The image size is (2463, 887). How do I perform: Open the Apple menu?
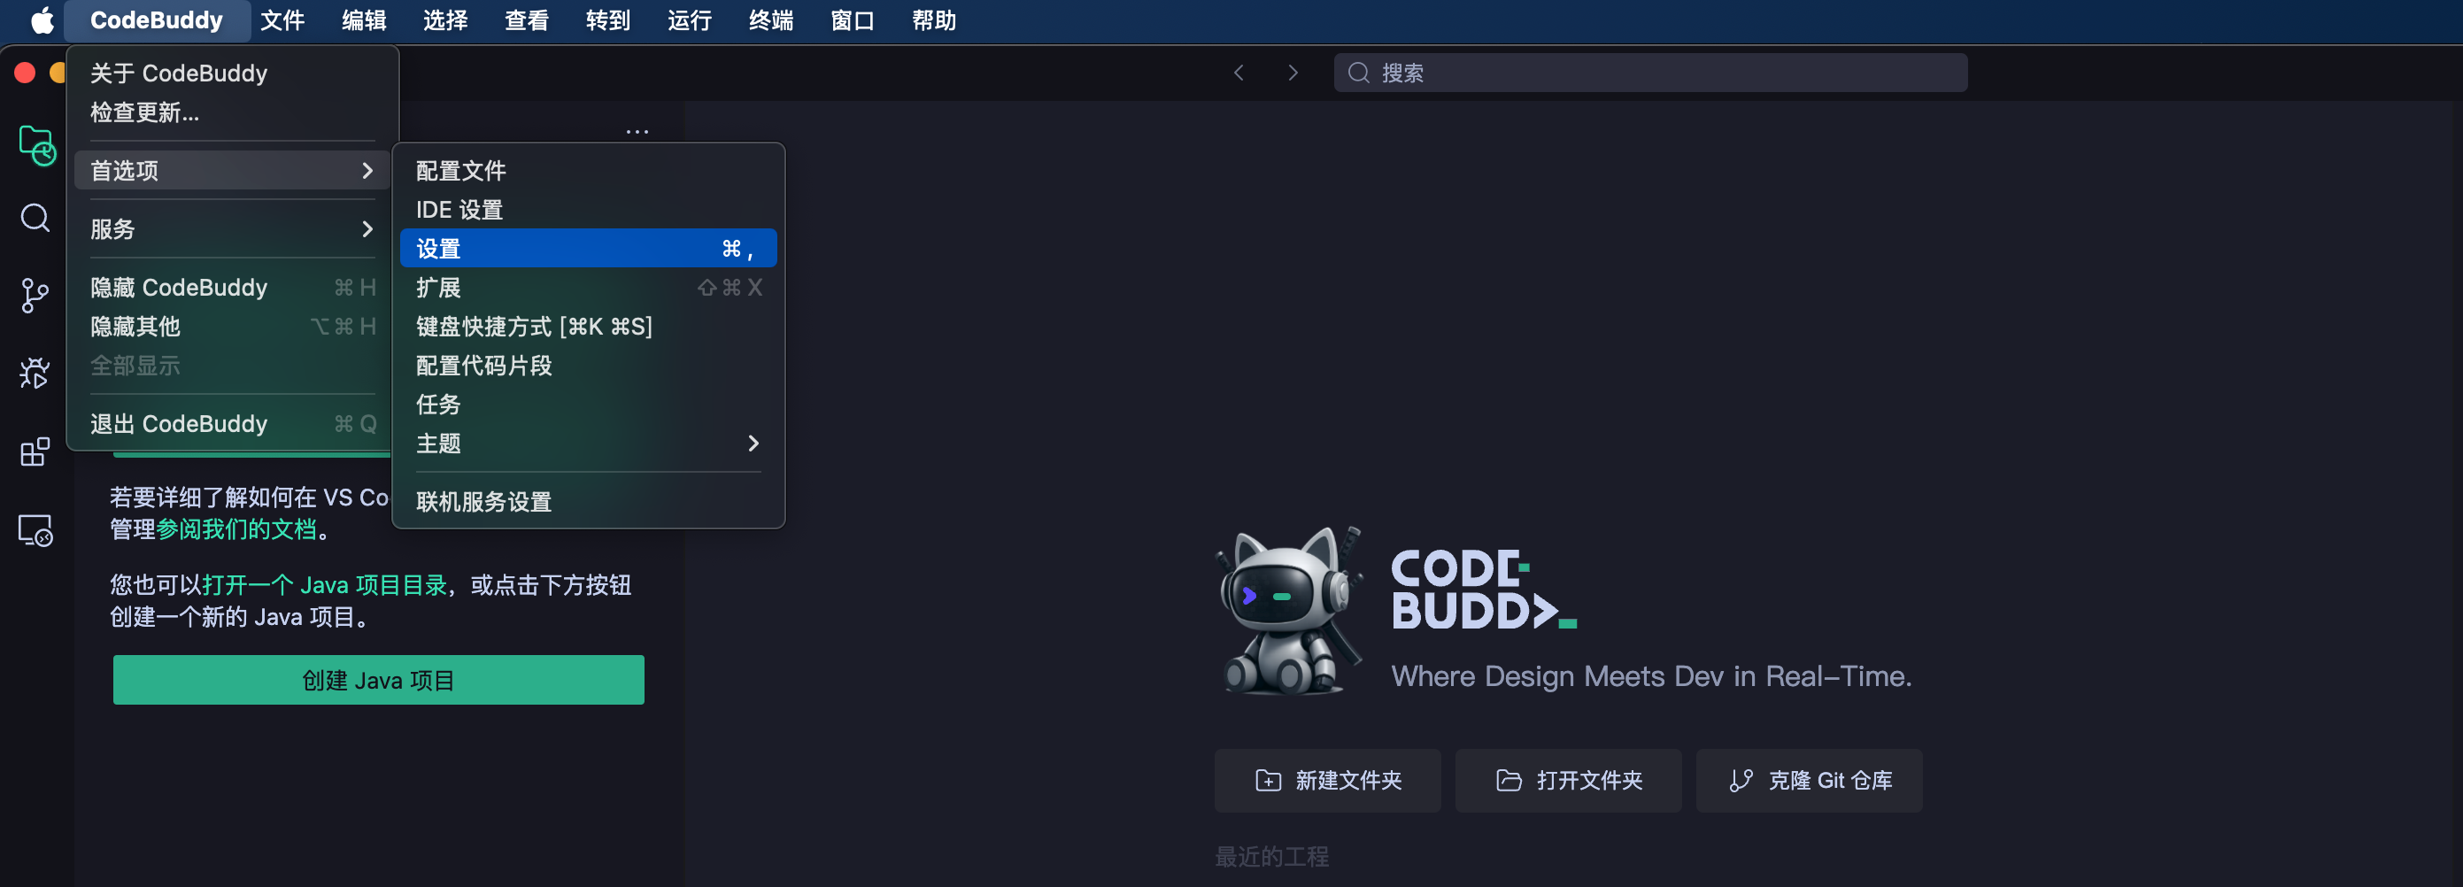42,20
